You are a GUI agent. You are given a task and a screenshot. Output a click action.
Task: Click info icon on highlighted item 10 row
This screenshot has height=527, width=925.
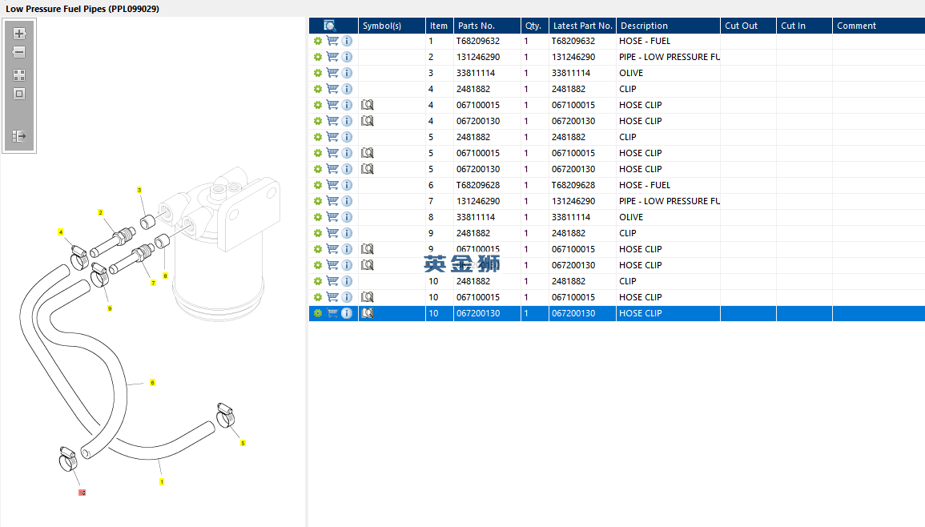click(347, 313)
